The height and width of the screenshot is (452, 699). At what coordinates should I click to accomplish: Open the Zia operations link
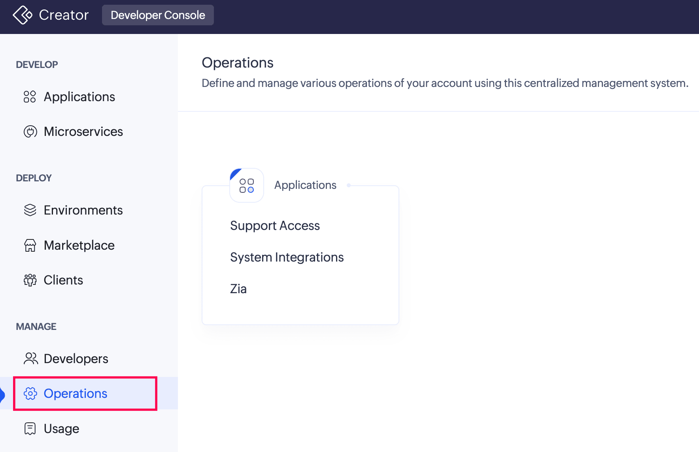tap(238, 289)
